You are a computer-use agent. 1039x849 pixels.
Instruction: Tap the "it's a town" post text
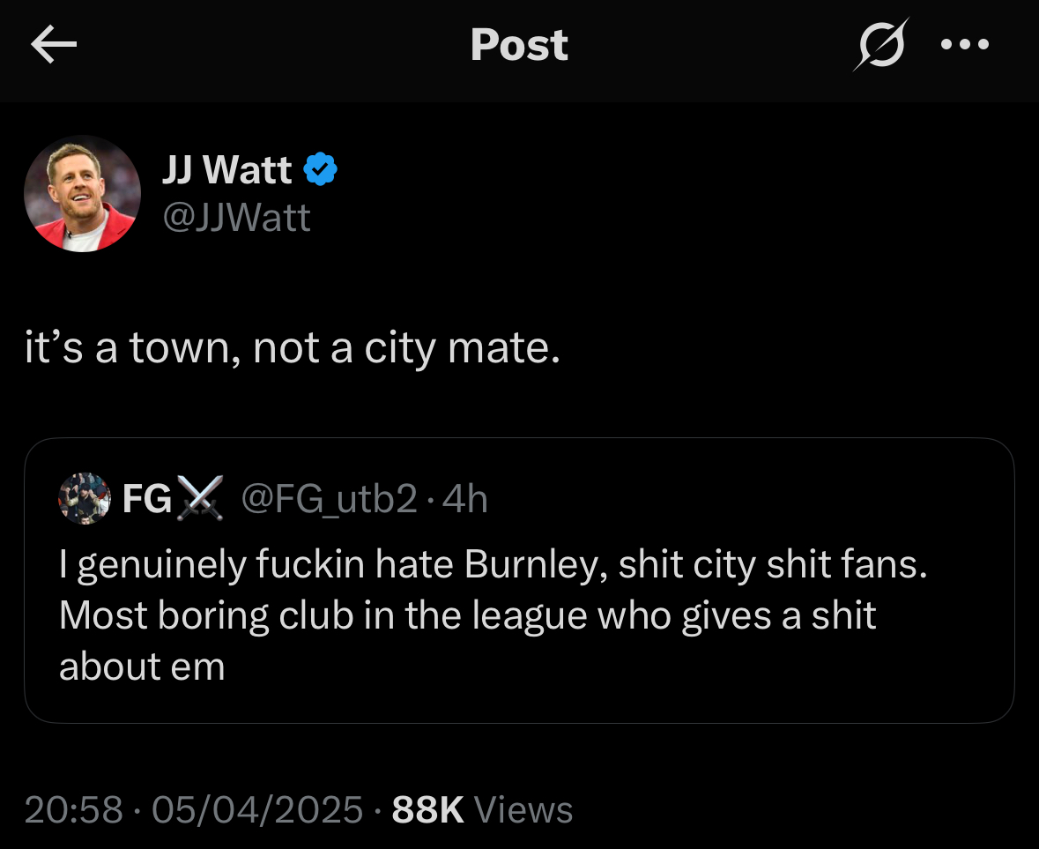[x=292, y=349]
